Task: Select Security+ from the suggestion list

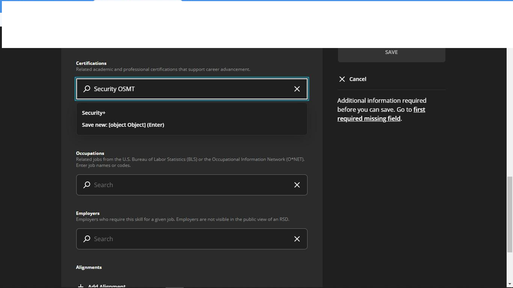Action: coord(94,112)
